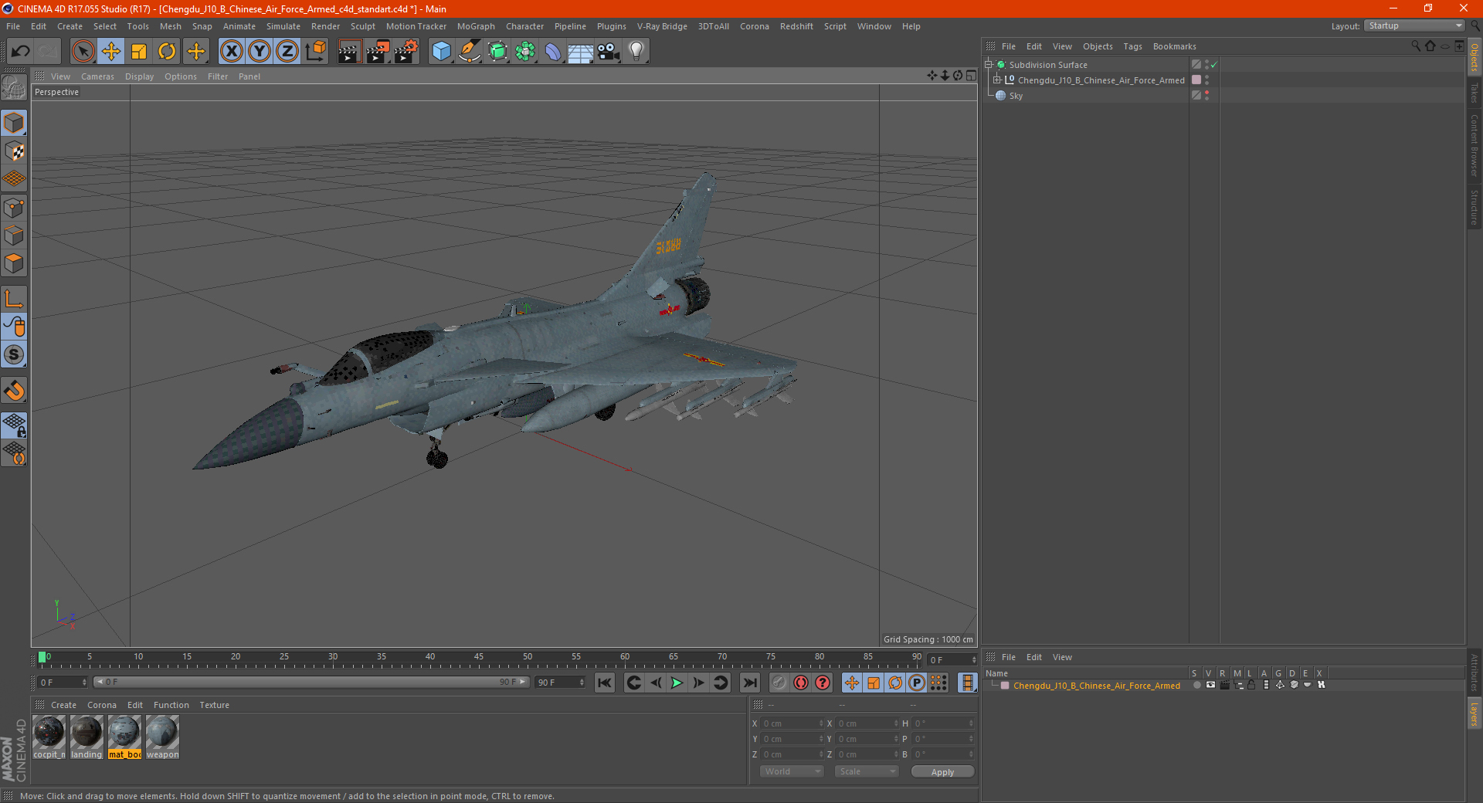Add a Subdivision Surface generator icon

tap(497, 52)
